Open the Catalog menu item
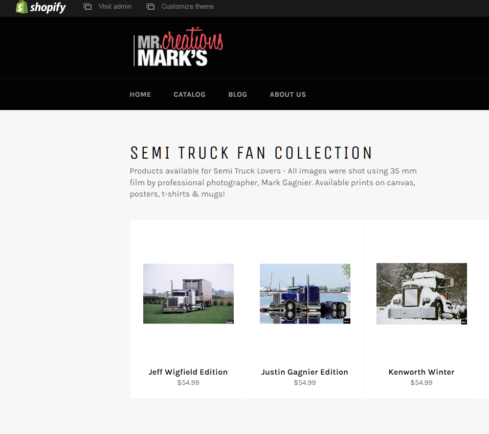This screenshot has width=489, height=434. (190, 95)
